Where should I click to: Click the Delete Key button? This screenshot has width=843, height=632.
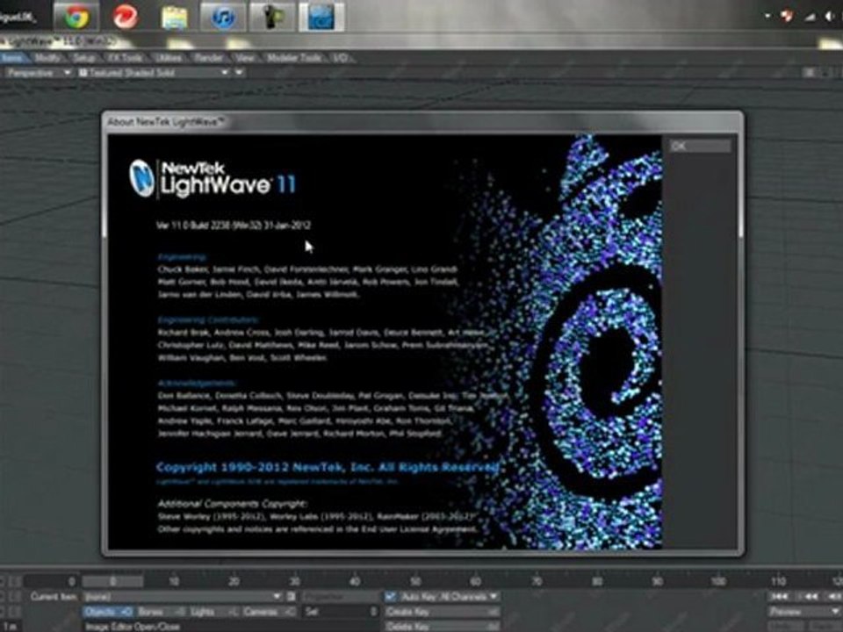point(442,626)
